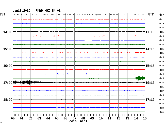The width and height of the screenshot is (165, 125).
Task: Select the 16:00 CET time label
Action: (x=8, y=66)
